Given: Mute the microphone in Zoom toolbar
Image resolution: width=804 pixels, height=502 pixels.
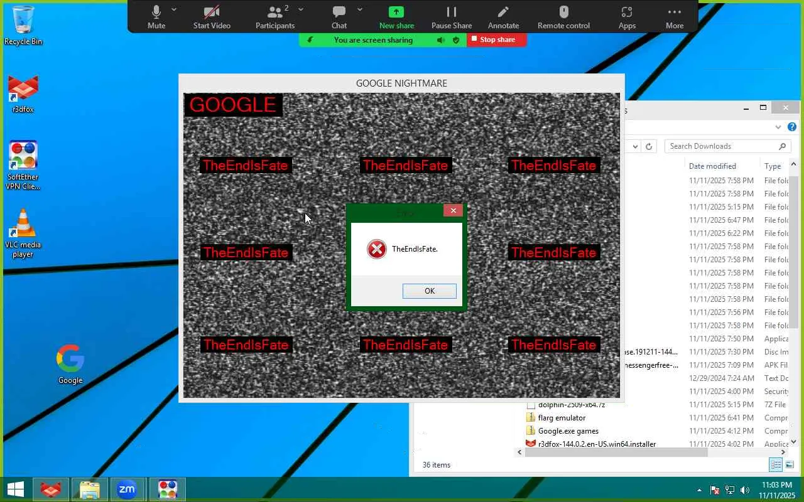Looking at the screenshot, I should coord(156,17).
